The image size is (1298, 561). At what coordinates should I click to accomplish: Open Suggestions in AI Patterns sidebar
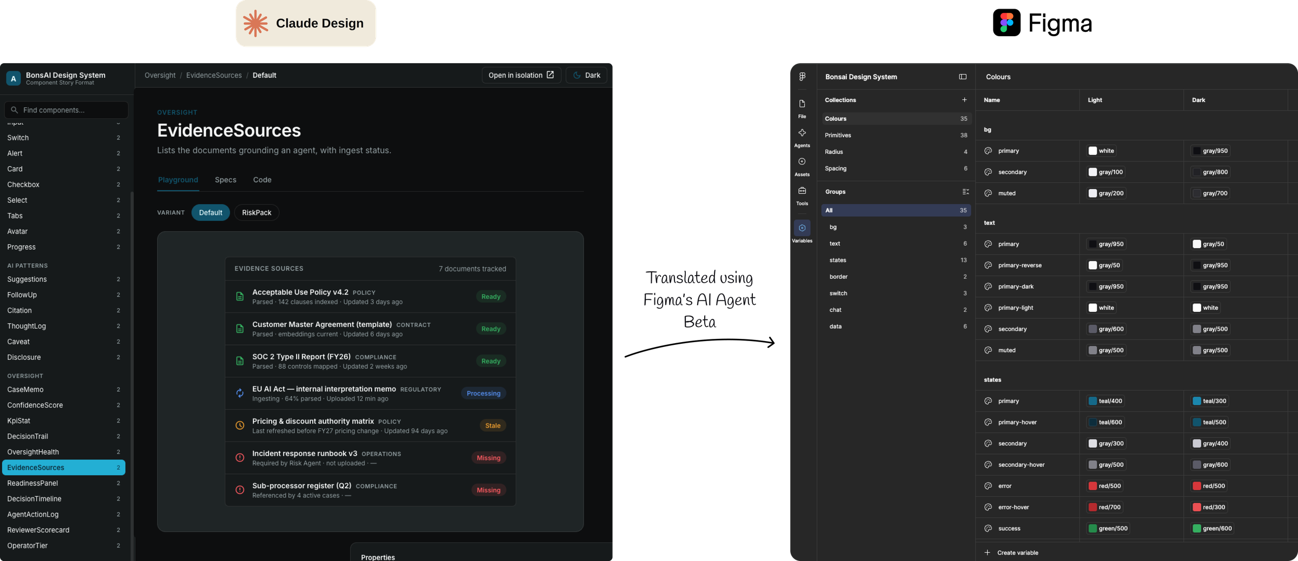coord(64,279)
